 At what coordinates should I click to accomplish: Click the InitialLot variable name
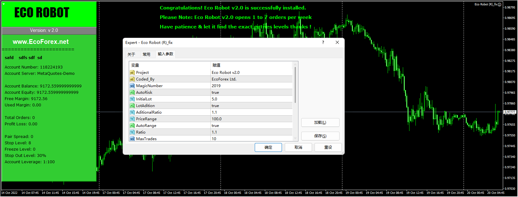pyautogui.click(x=144, y=99)
